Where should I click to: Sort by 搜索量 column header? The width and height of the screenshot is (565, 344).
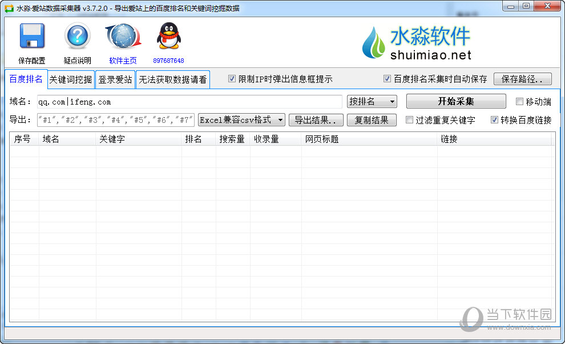(x=233, y=139)
